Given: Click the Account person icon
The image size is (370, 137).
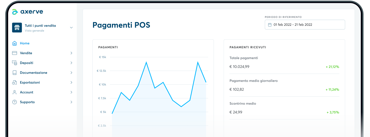Looking at the screenshot, I should (x=15, y=92).
